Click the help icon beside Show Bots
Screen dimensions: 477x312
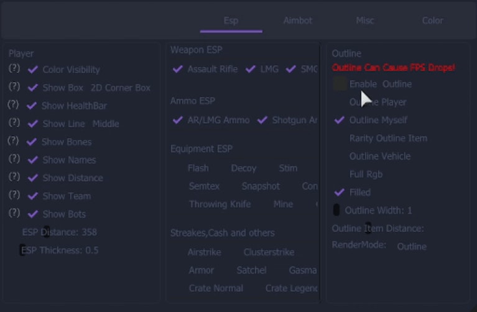(14, 212)
